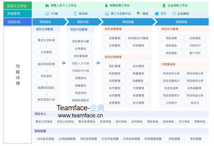Viewport: 214px width, 146px height.
Task: Click the 进度管控 box
Action: click(x=115, y=38)
